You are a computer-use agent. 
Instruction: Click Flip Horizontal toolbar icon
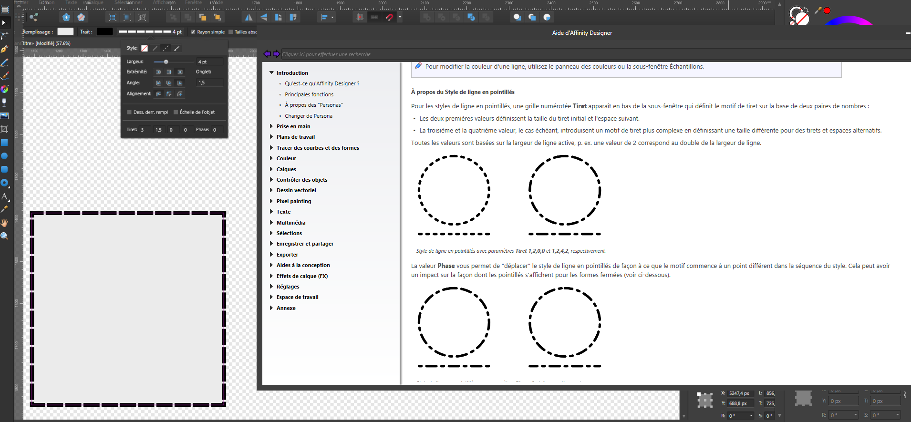tap(248, 17)
